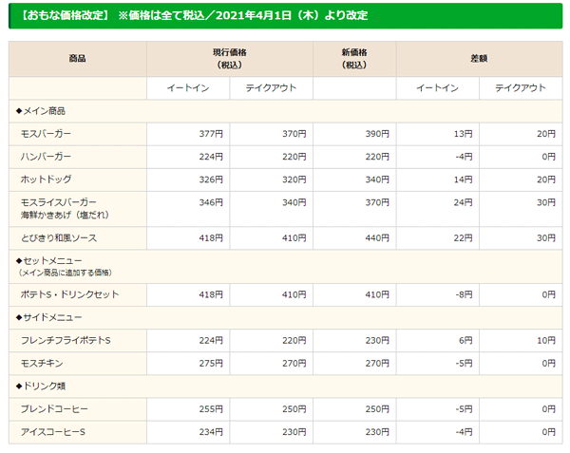Select the 差額 column header
570x453 pixels.
click(479, 59)
